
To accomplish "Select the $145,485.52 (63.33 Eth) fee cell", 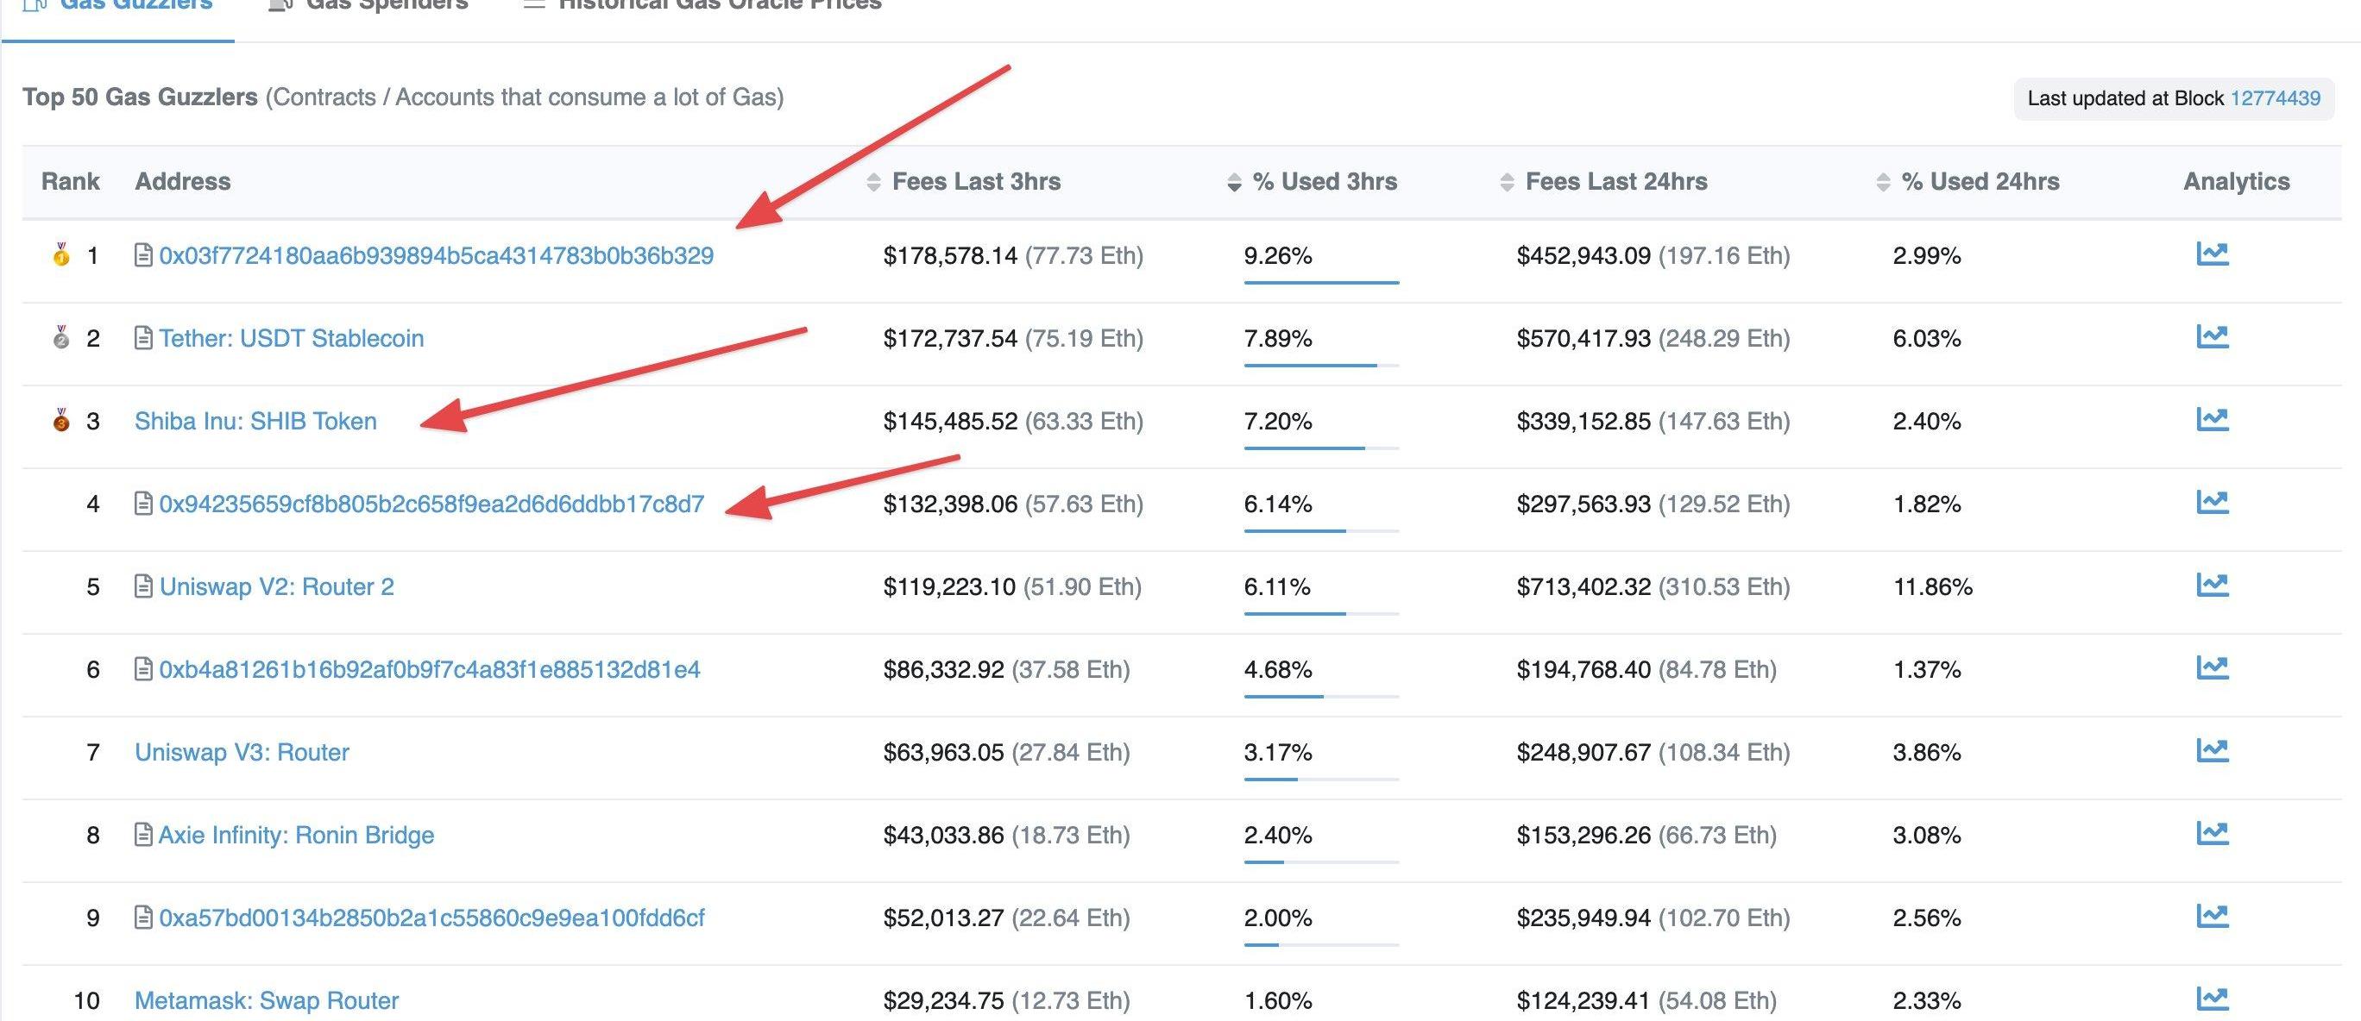I will point(1014,421).
